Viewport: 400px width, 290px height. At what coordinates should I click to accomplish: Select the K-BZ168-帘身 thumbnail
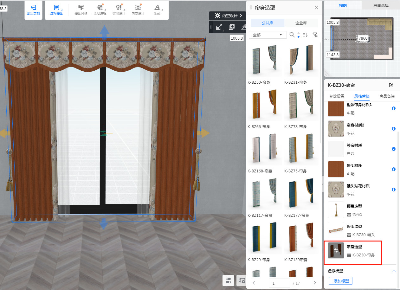point(264,148)
